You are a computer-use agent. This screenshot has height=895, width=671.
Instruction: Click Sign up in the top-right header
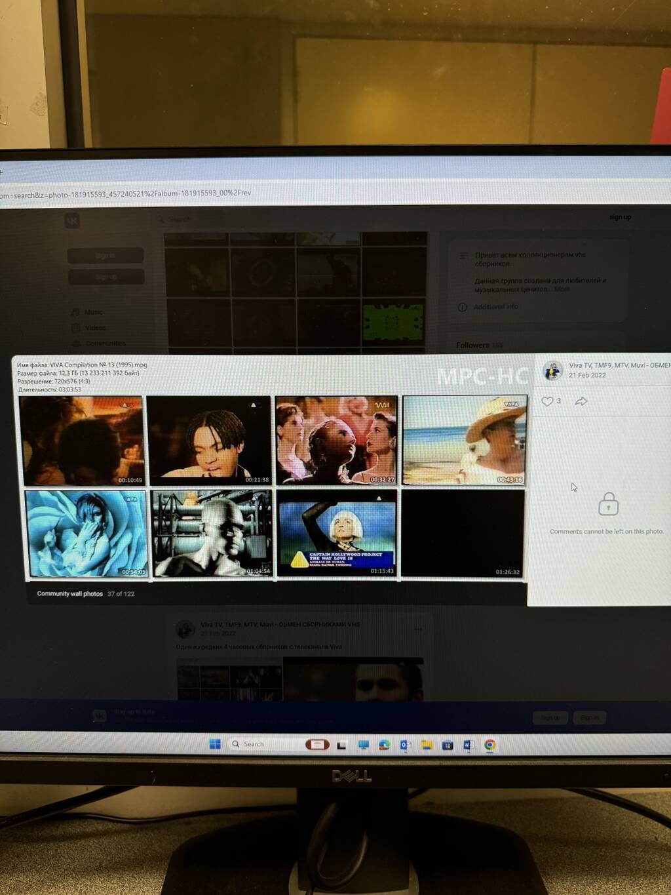tap(620, 217)
